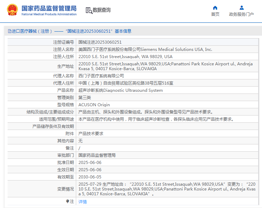Click the 数据查询 magnifier document icon
262x208 pixels.
[89, 10]
